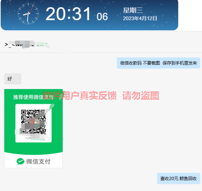Screen dimensions: 202x191
Task: Click the red watermark text 请勿盗图
Action: [141, 95]
